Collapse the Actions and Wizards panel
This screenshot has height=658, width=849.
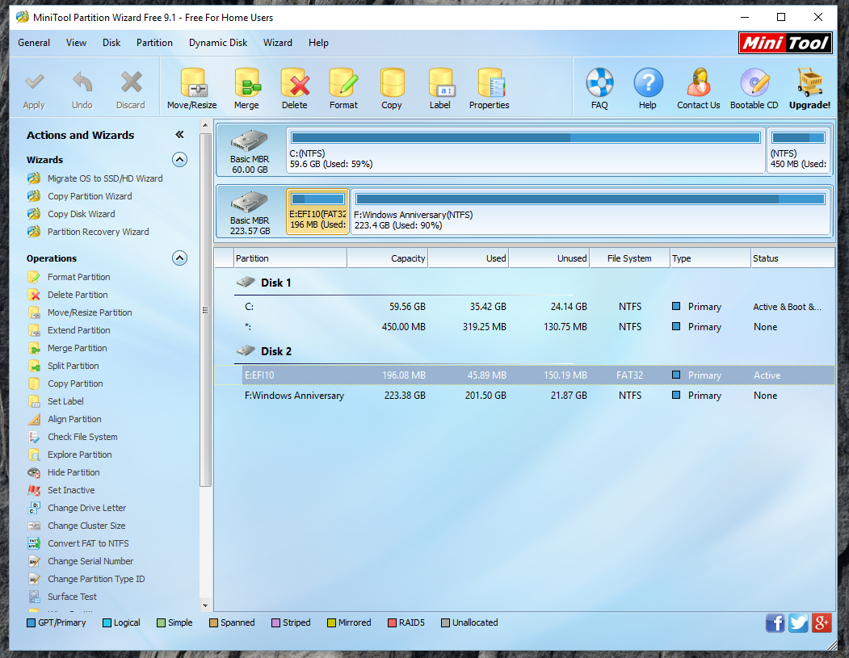(x=180, y=135)
